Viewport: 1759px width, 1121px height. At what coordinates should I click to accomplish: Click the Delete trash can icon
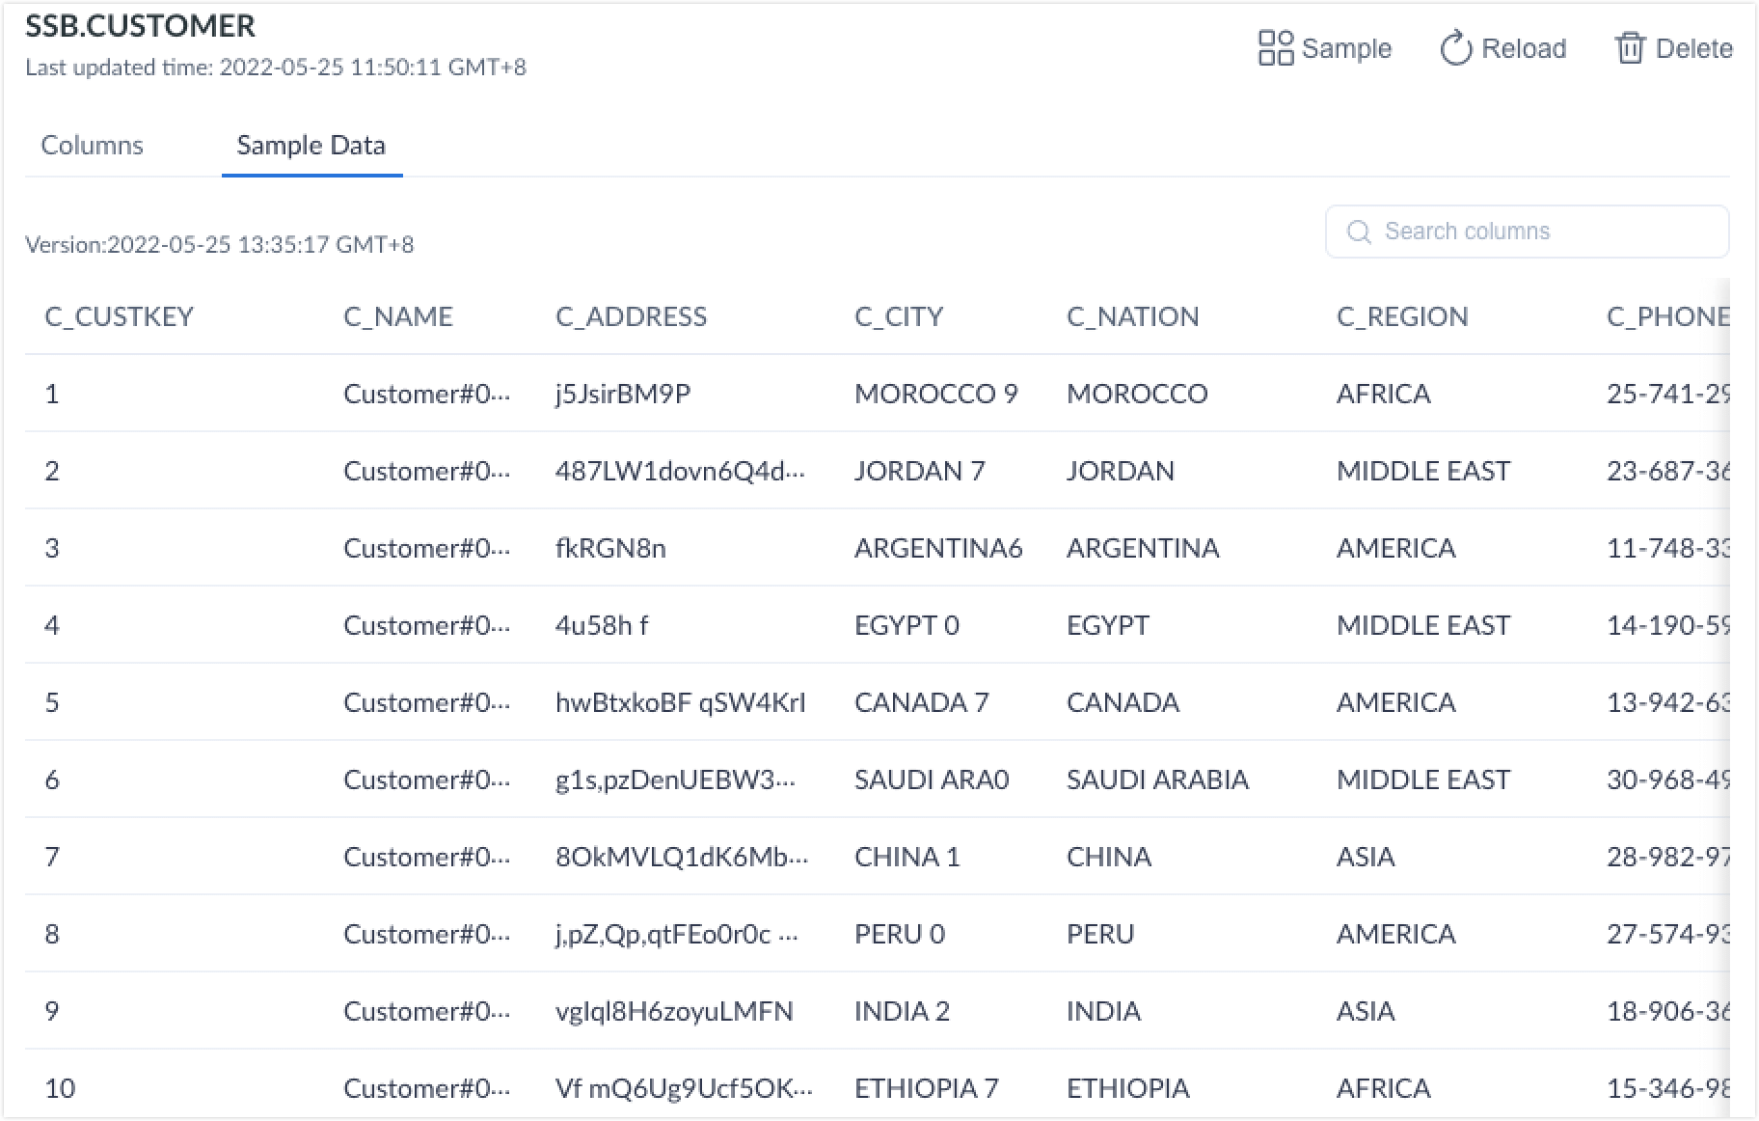[x=1629, y=48]
